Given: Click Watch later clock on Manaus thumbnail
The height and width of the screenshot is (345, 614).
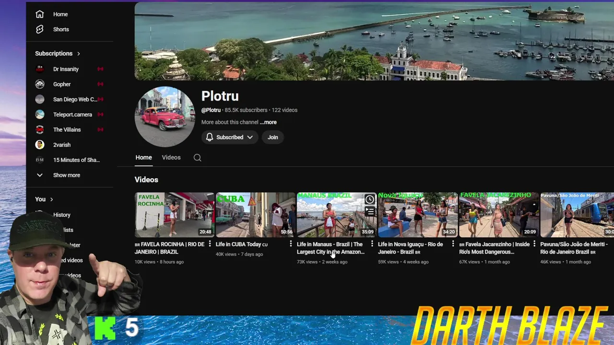Looking at the screenshot, I should (x=369, y=199).
